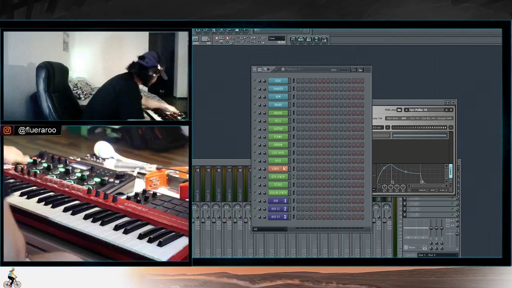Click the mixer volume fader on the far right

[x=457, y=234]
